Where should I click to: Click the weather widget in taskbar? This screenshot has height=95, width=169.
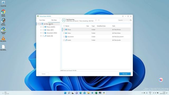tap(6, 93)
